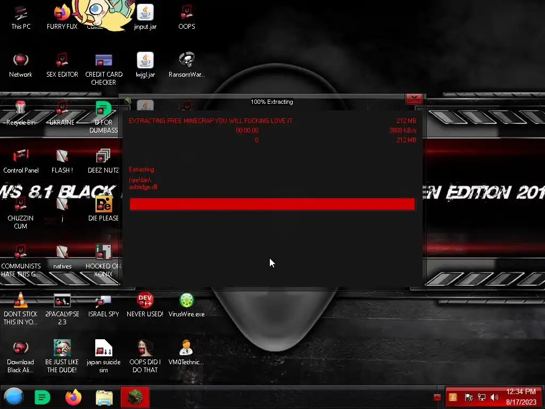The width and height of the screenshot is (545, 409).
Task: Open the D FOR DUMBASS shortcut
Action: [x=104, y=117]
